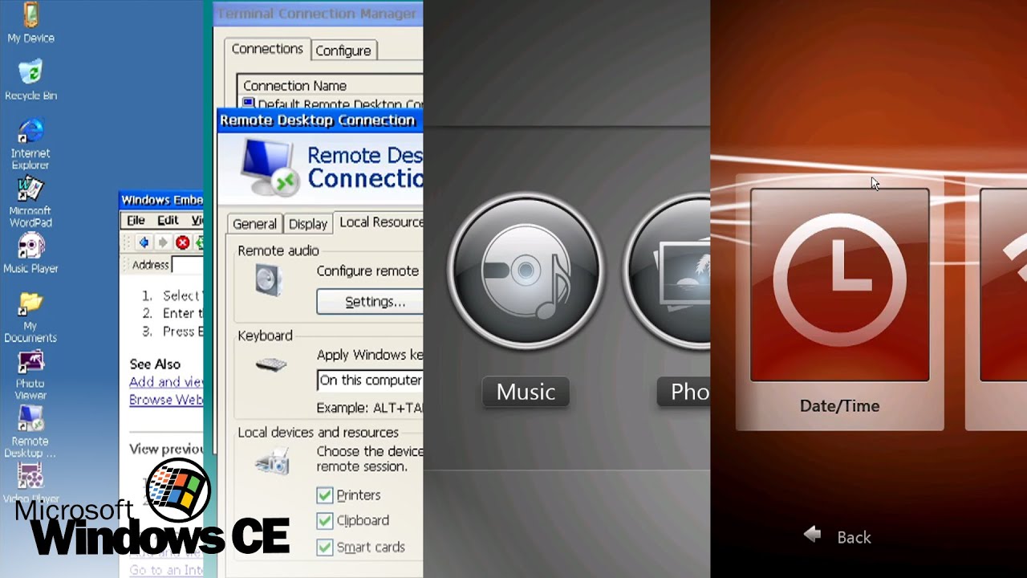Select the Local Resources tab
The height and width of the screenshot is (578, 1027).
click(x=379, y=222)
